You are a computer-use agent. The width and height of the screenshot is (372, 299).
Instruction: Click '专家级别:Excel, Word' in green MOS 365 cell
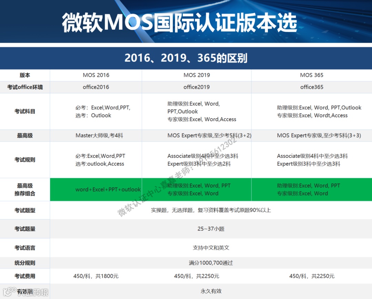[x=302, y=193]
